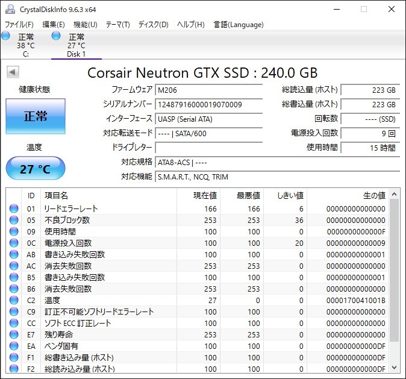The image size is (406, 379).
Task: Click the blue 正常 health status button
Action: tap(36, 116)
